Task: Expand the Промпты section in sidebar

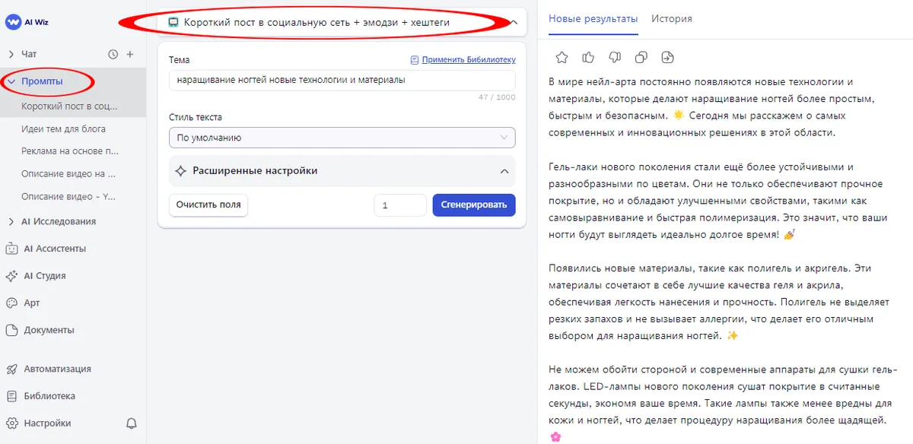Action: (46, 81)
